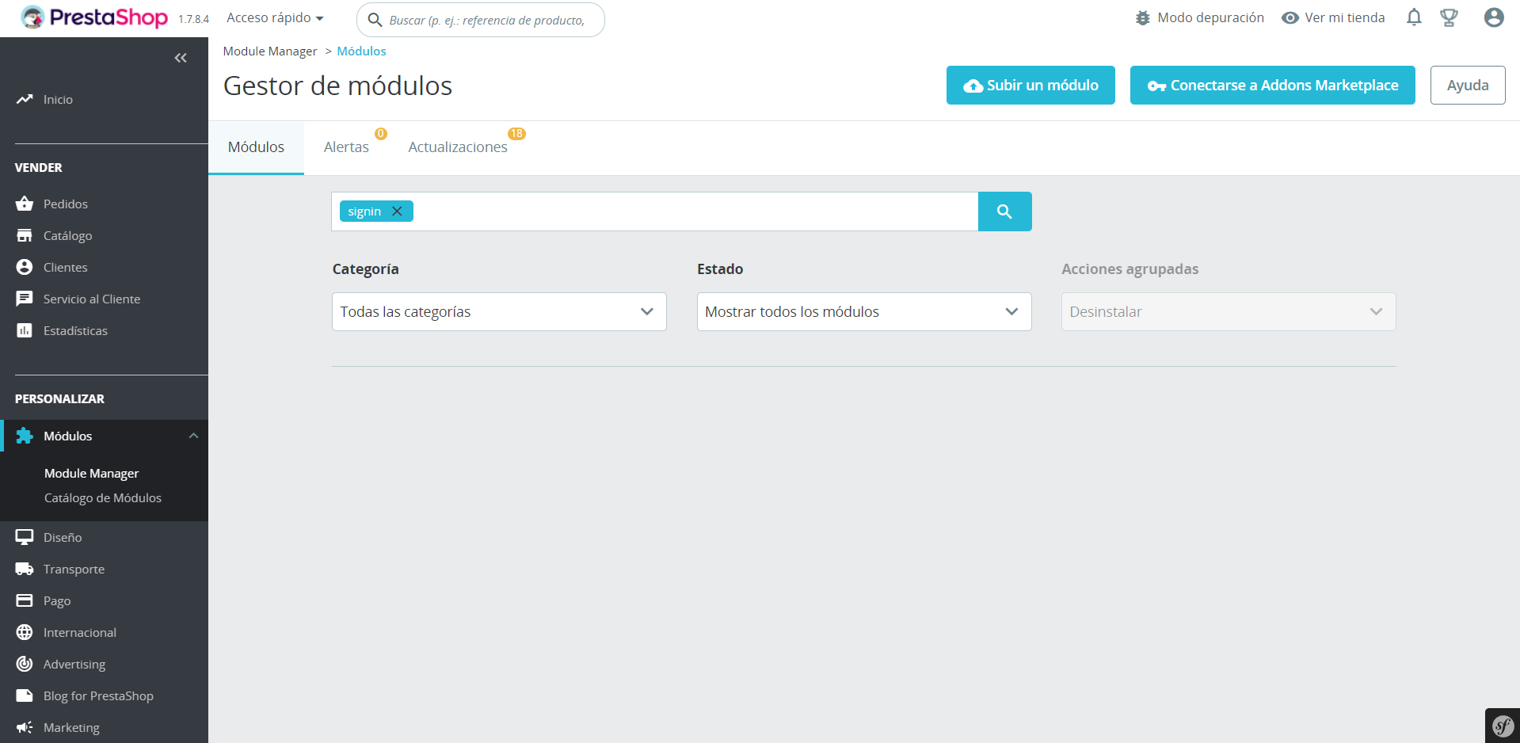
Task: Open Module Manager in the sidebar
Action: (92, 473)
